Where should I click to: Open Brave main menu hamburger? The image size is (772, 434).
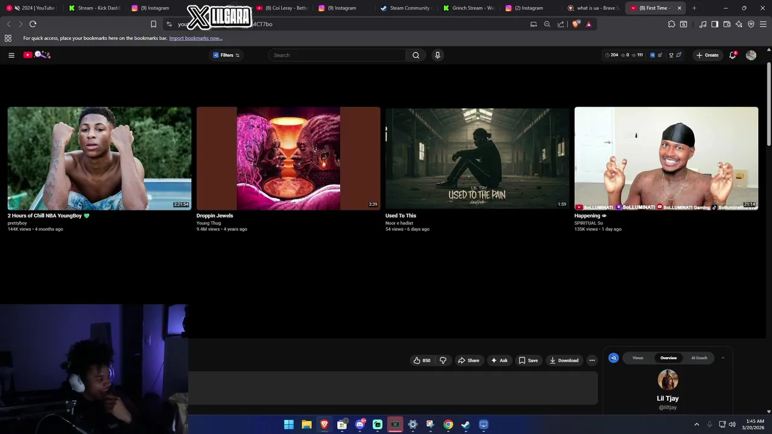coord(763,24)
